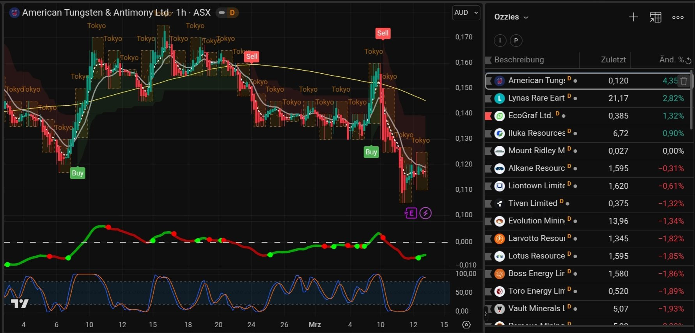Screen dimensions: 695x333
Task: Open the AUD currency dropdown
Action: point(466,13)
